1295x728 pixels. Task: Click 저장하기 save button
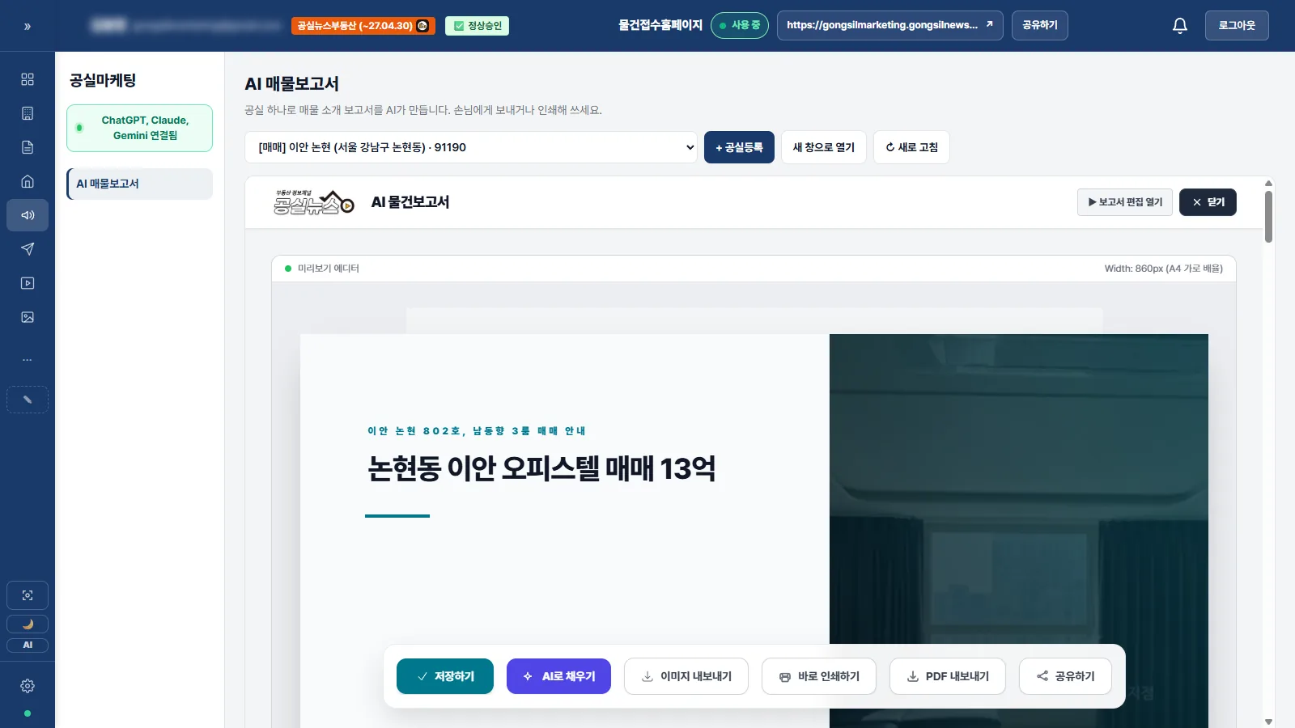[445, 676]
